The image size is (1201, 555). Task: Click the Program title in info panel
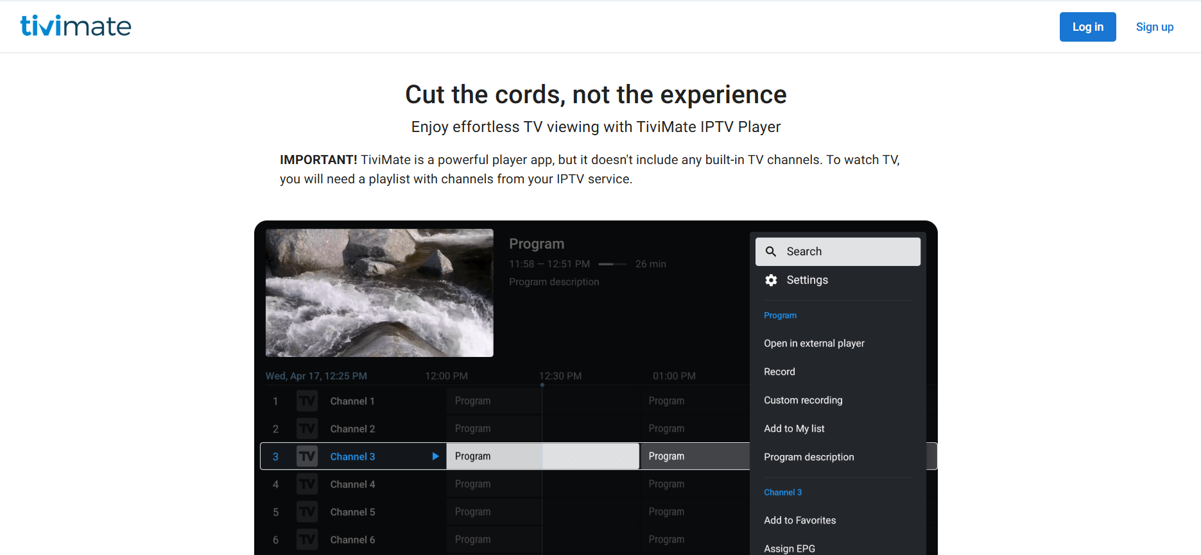pos(537,244)
